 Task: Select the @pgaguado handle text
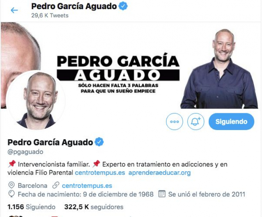tap(25, 152)
